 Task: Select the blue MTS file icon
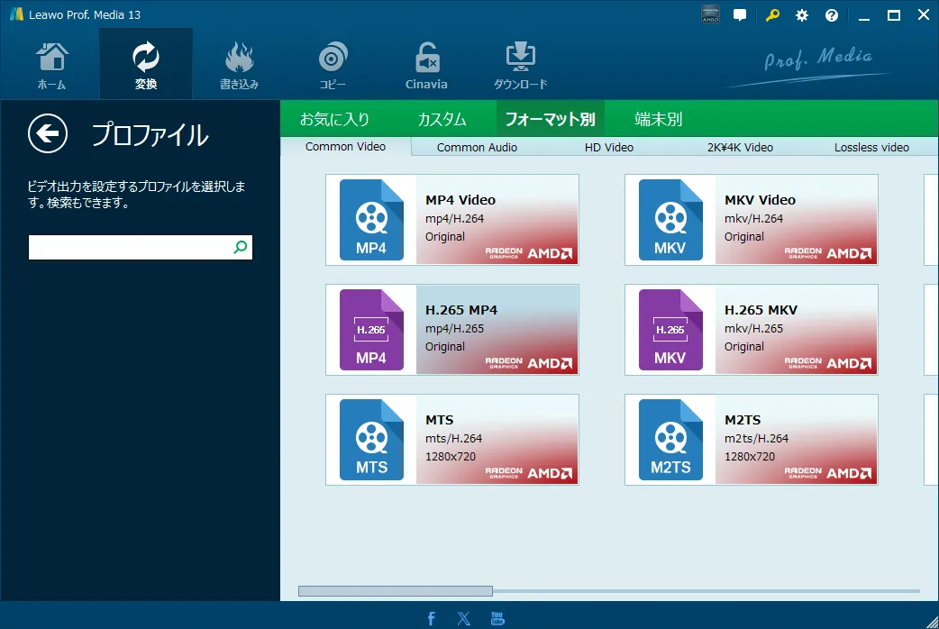[x=371, y=440]
